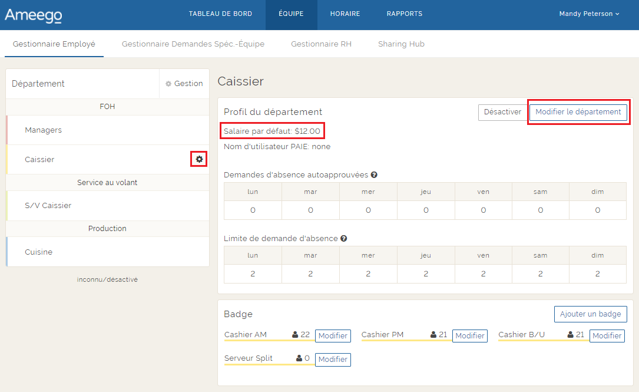Click Modifier le département button

(x=578, y=112)
